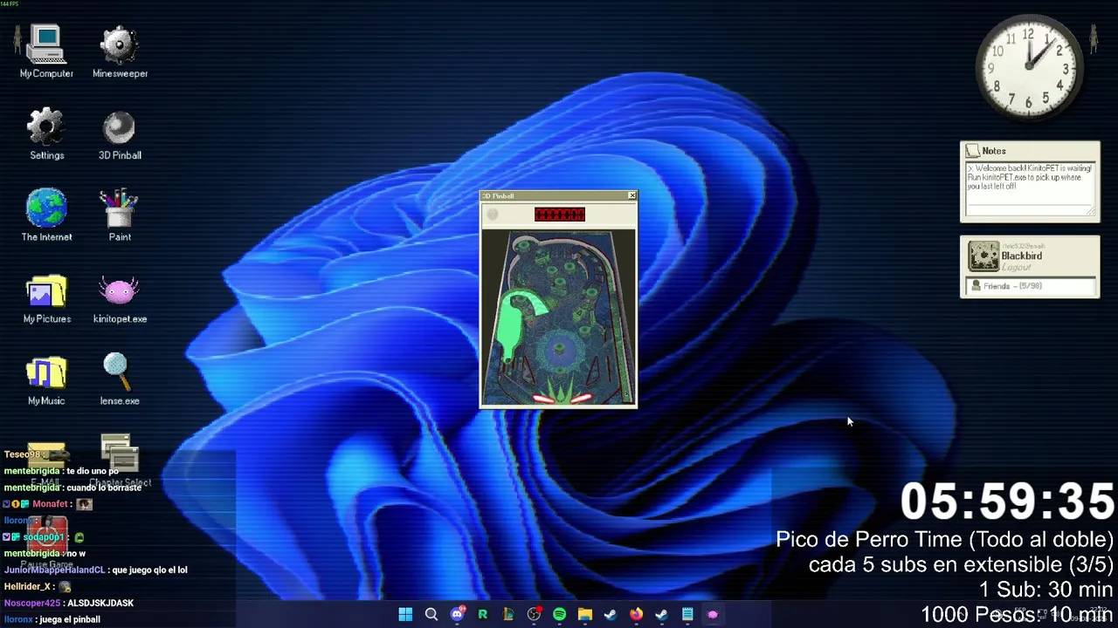1118x628 pixels.
Task: Open the Windows Start menu
Action: click(405, 615)
